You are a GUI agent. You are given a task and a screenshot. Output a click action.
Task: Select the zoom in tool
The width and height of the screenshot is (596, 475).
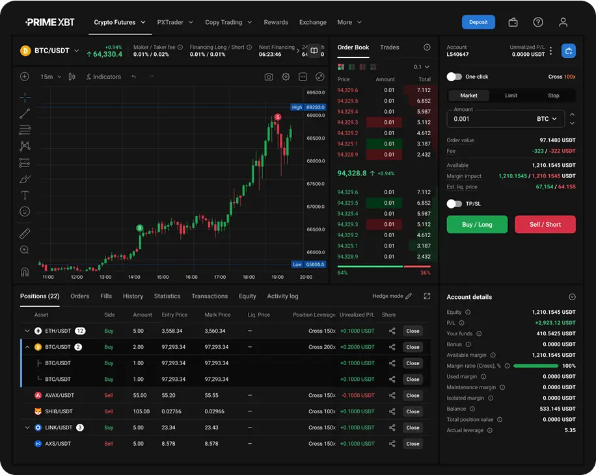(25, 250)
